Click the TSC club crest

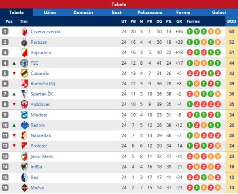tap(24, 63)
